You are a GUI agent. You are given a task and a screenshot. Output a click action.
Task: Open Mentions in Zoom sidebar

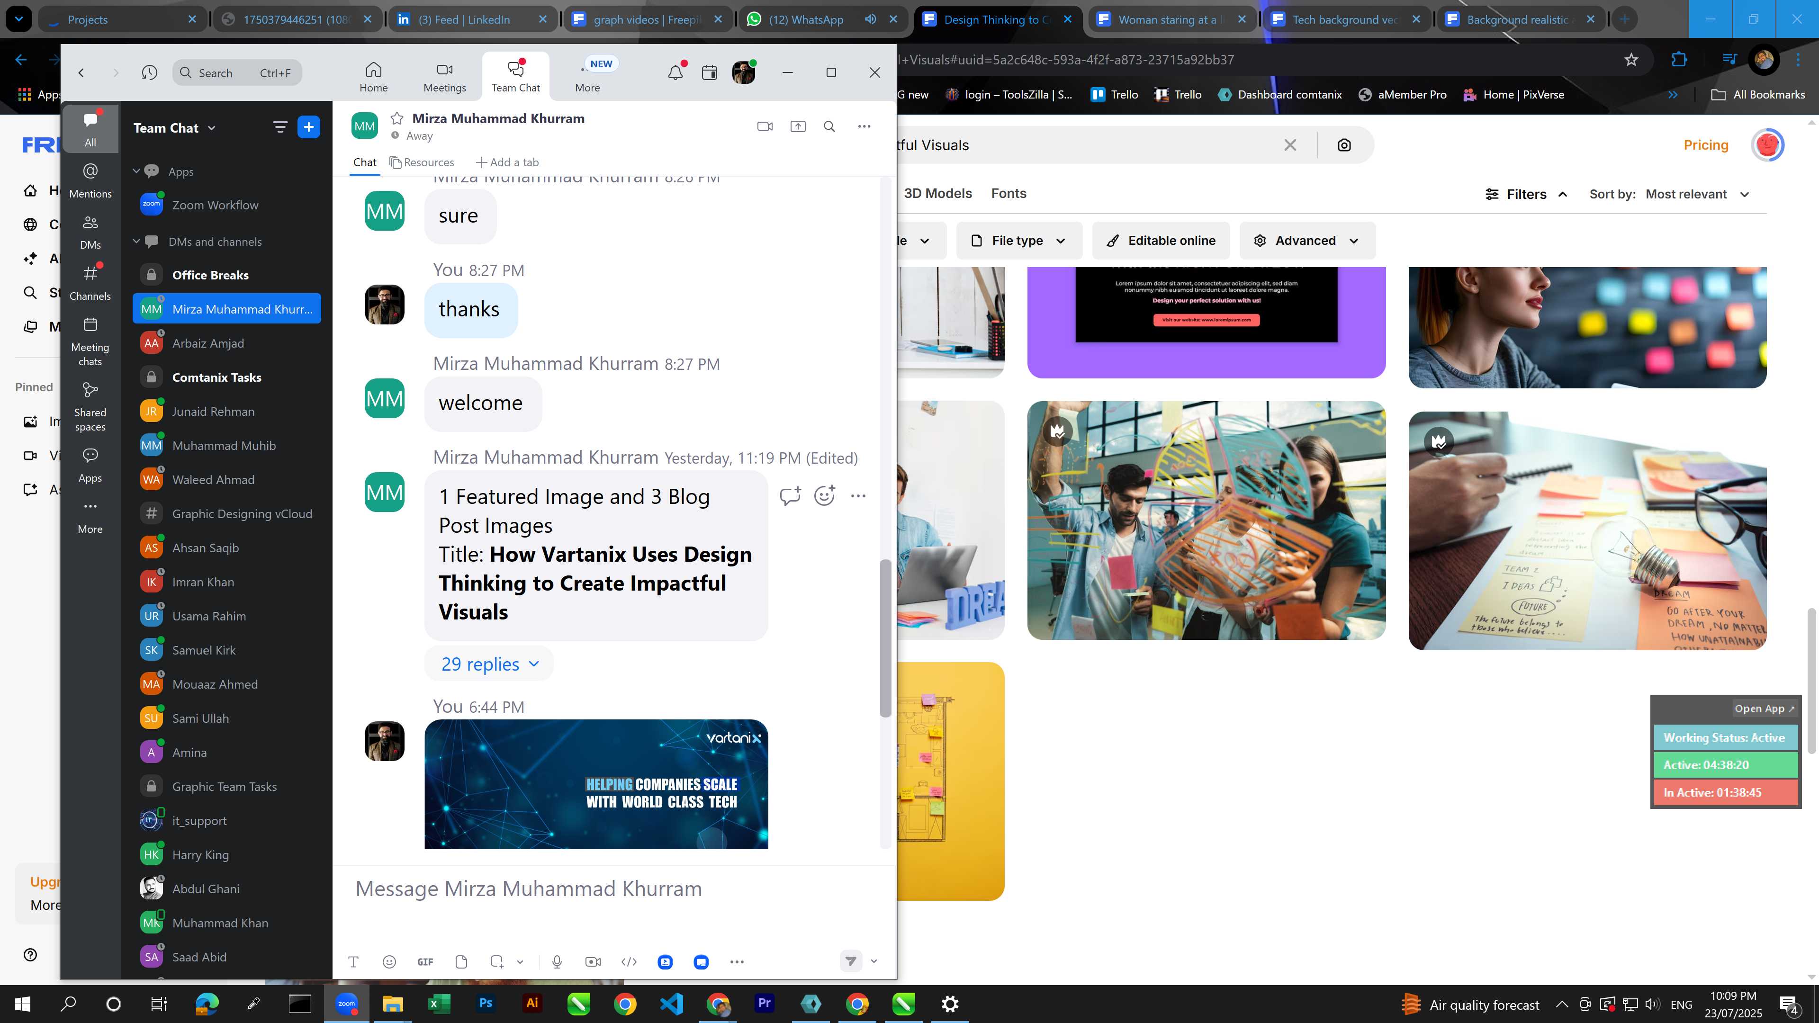(x=90, y=181)
